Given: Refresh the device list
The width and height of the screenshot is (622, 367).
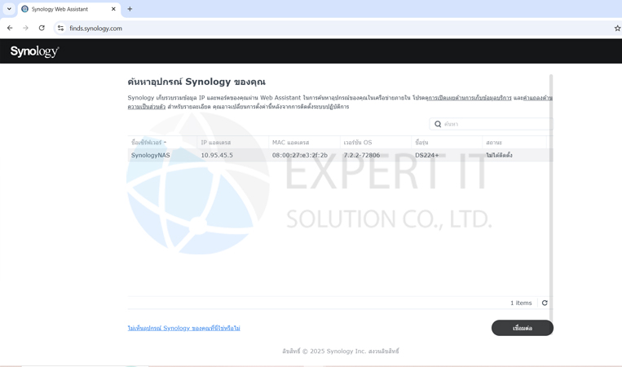Looking at the screenshot, I should click(x=545, y=303).
